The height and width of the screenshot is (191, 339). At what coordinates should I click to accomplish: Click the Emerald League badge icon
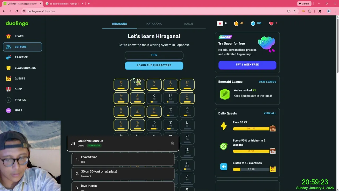(225, 94)
